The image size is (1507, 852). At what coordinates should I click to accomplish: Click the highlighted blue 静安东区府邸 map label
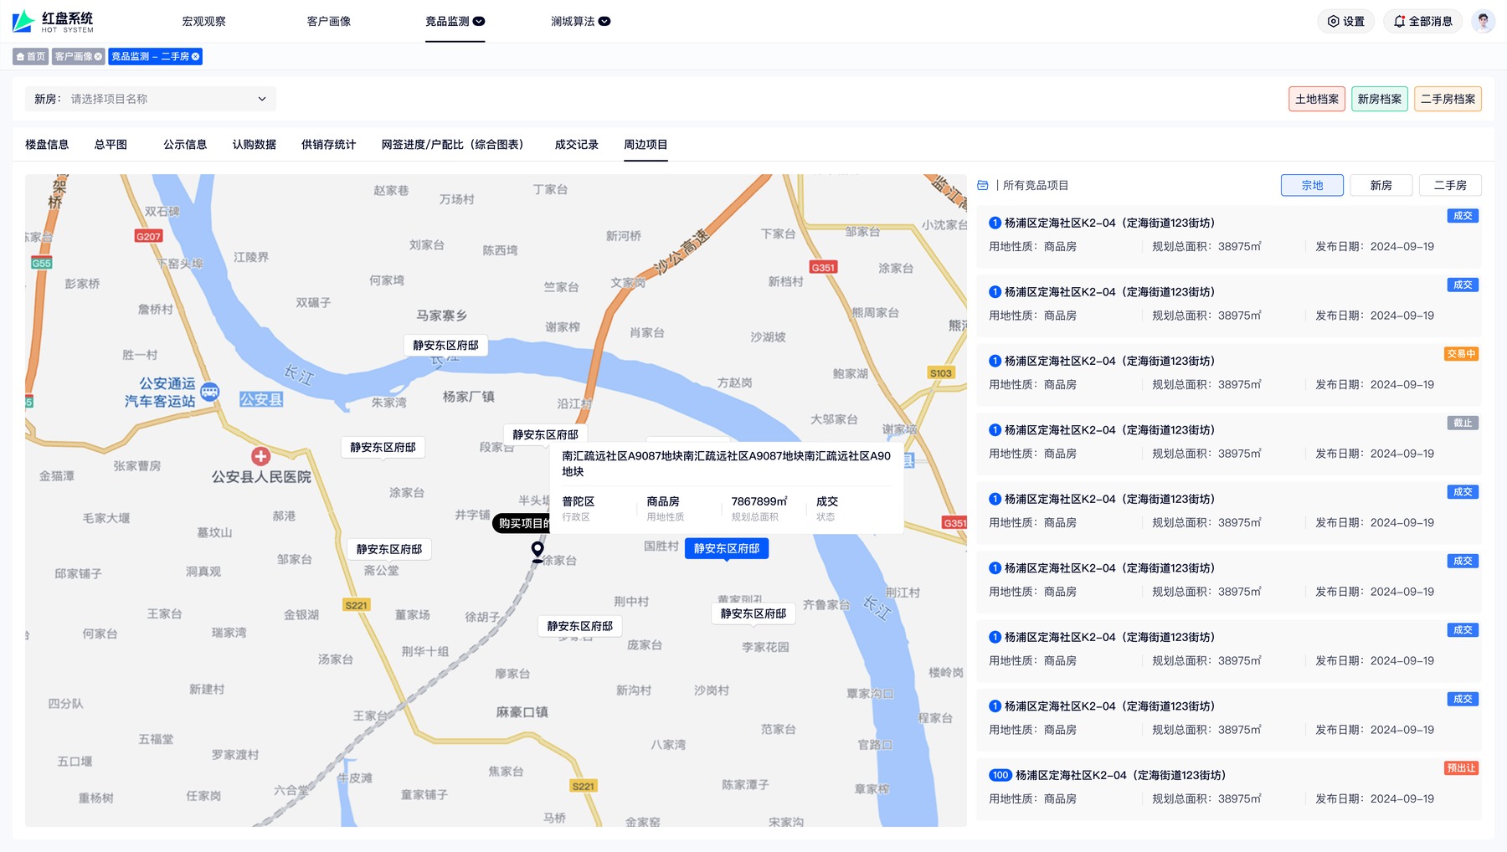click(x=727, y=549)
